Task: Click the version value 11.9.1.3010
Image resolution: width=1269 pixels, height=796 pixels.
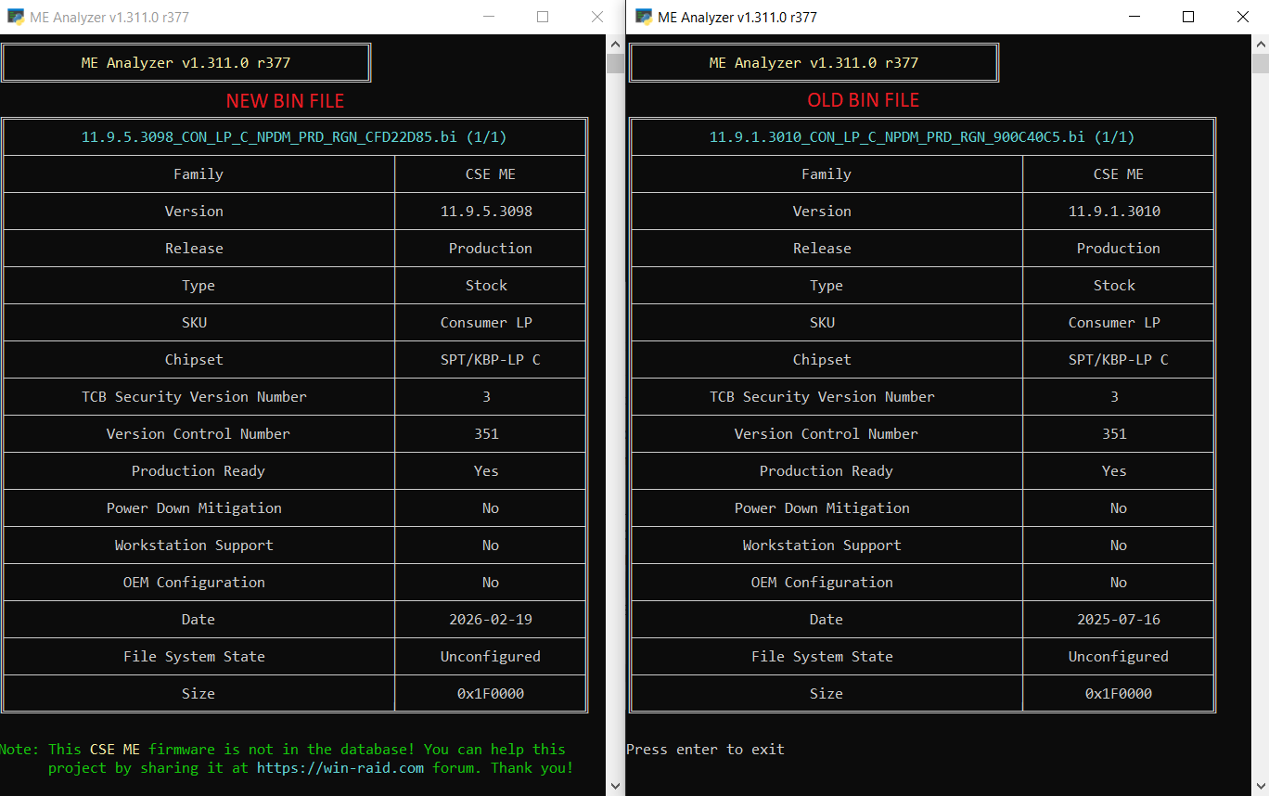Action: (1114, 212)
